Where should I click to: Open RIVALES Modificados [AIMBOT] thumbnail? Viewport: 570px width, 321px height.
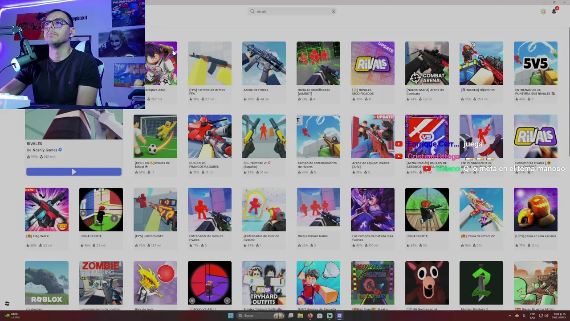click(318, 63)
